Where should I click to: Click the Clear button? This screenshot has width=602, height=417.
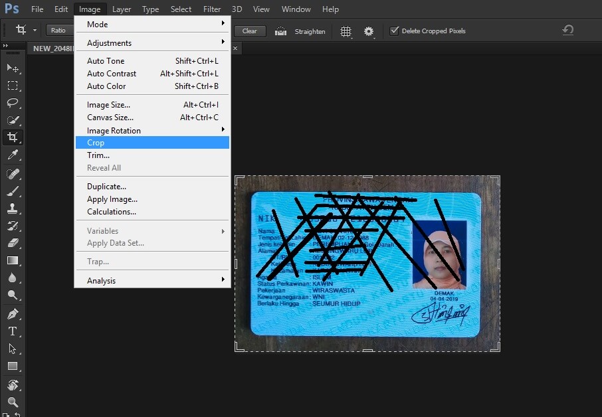click(250, 31)
